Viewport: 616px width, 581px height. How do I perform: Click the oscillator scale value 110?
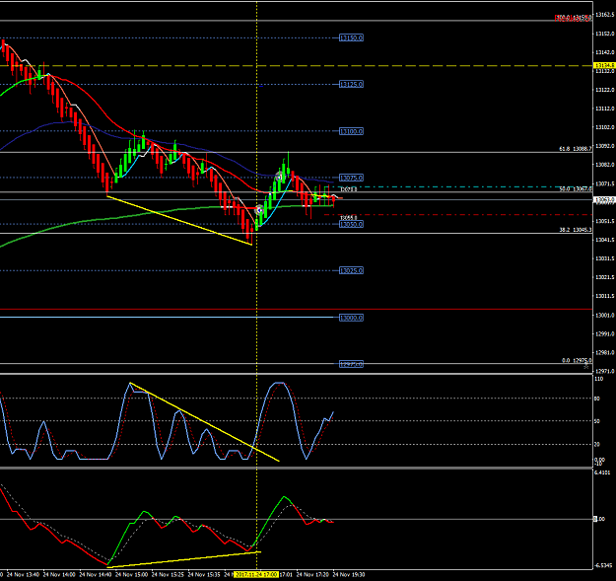click(598, 379)
